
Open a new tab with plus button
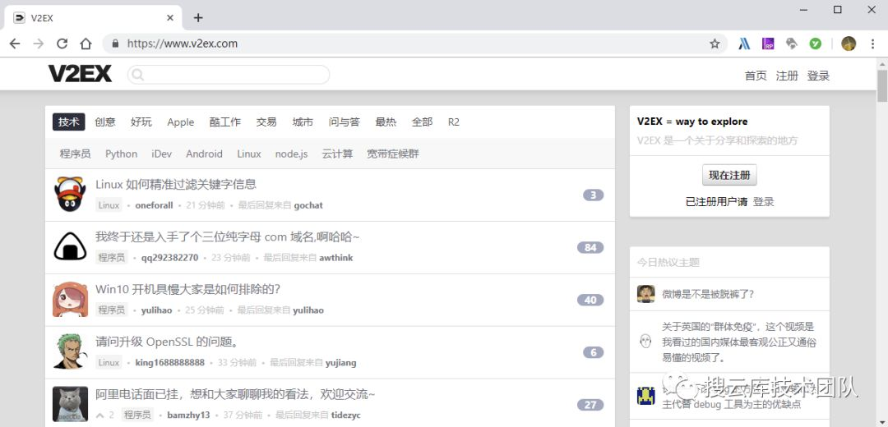[197, 17]
